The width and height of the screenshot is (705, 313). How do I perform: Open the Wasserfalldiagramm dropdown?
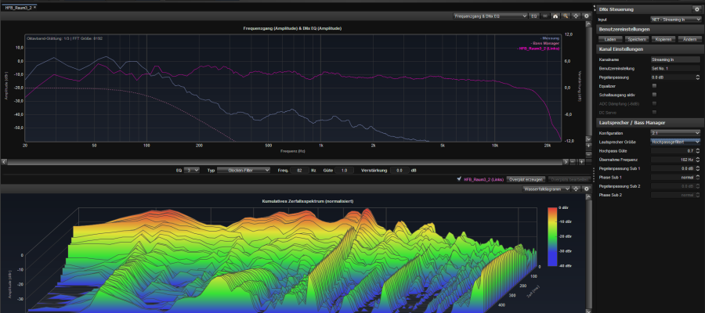tap(546, 189)
